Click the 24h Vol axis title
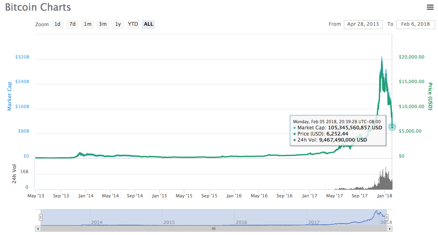The image size is (438, 235). click(x=14, y=174)
